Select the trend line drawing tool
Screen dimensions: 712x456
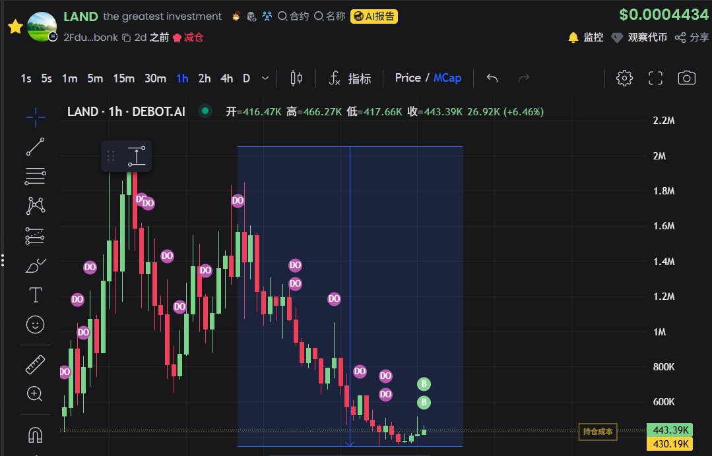point(36,147)
